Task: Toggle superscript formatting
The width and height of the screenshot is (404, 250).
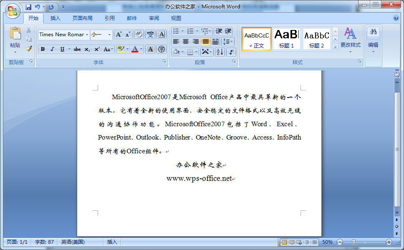Action: click(x=97, y=49)
